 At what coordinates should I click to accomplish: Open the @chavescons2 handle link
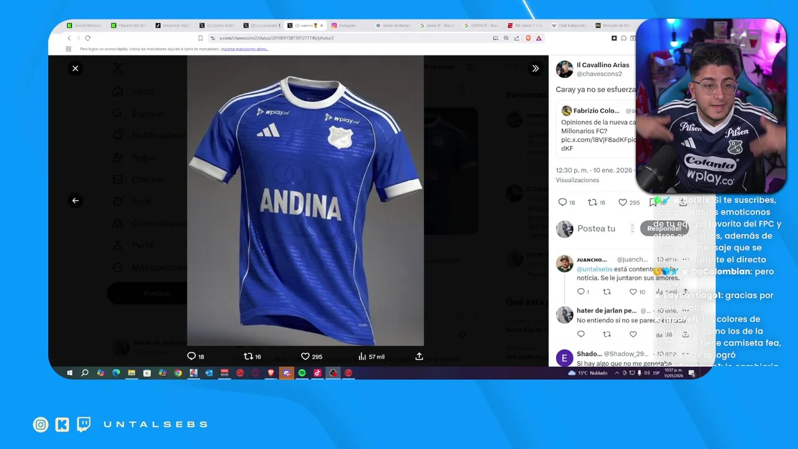(599, 74)
